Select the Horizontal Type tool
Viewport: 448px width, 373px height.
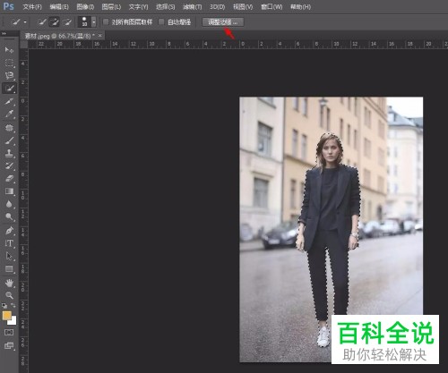click(x=9, y=243)
